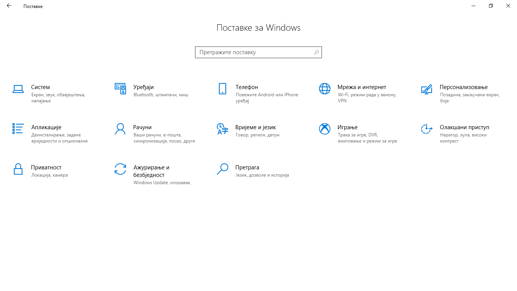Click the Претрага magnifier category icon
517x291 pixels.
tap(223, 169)
